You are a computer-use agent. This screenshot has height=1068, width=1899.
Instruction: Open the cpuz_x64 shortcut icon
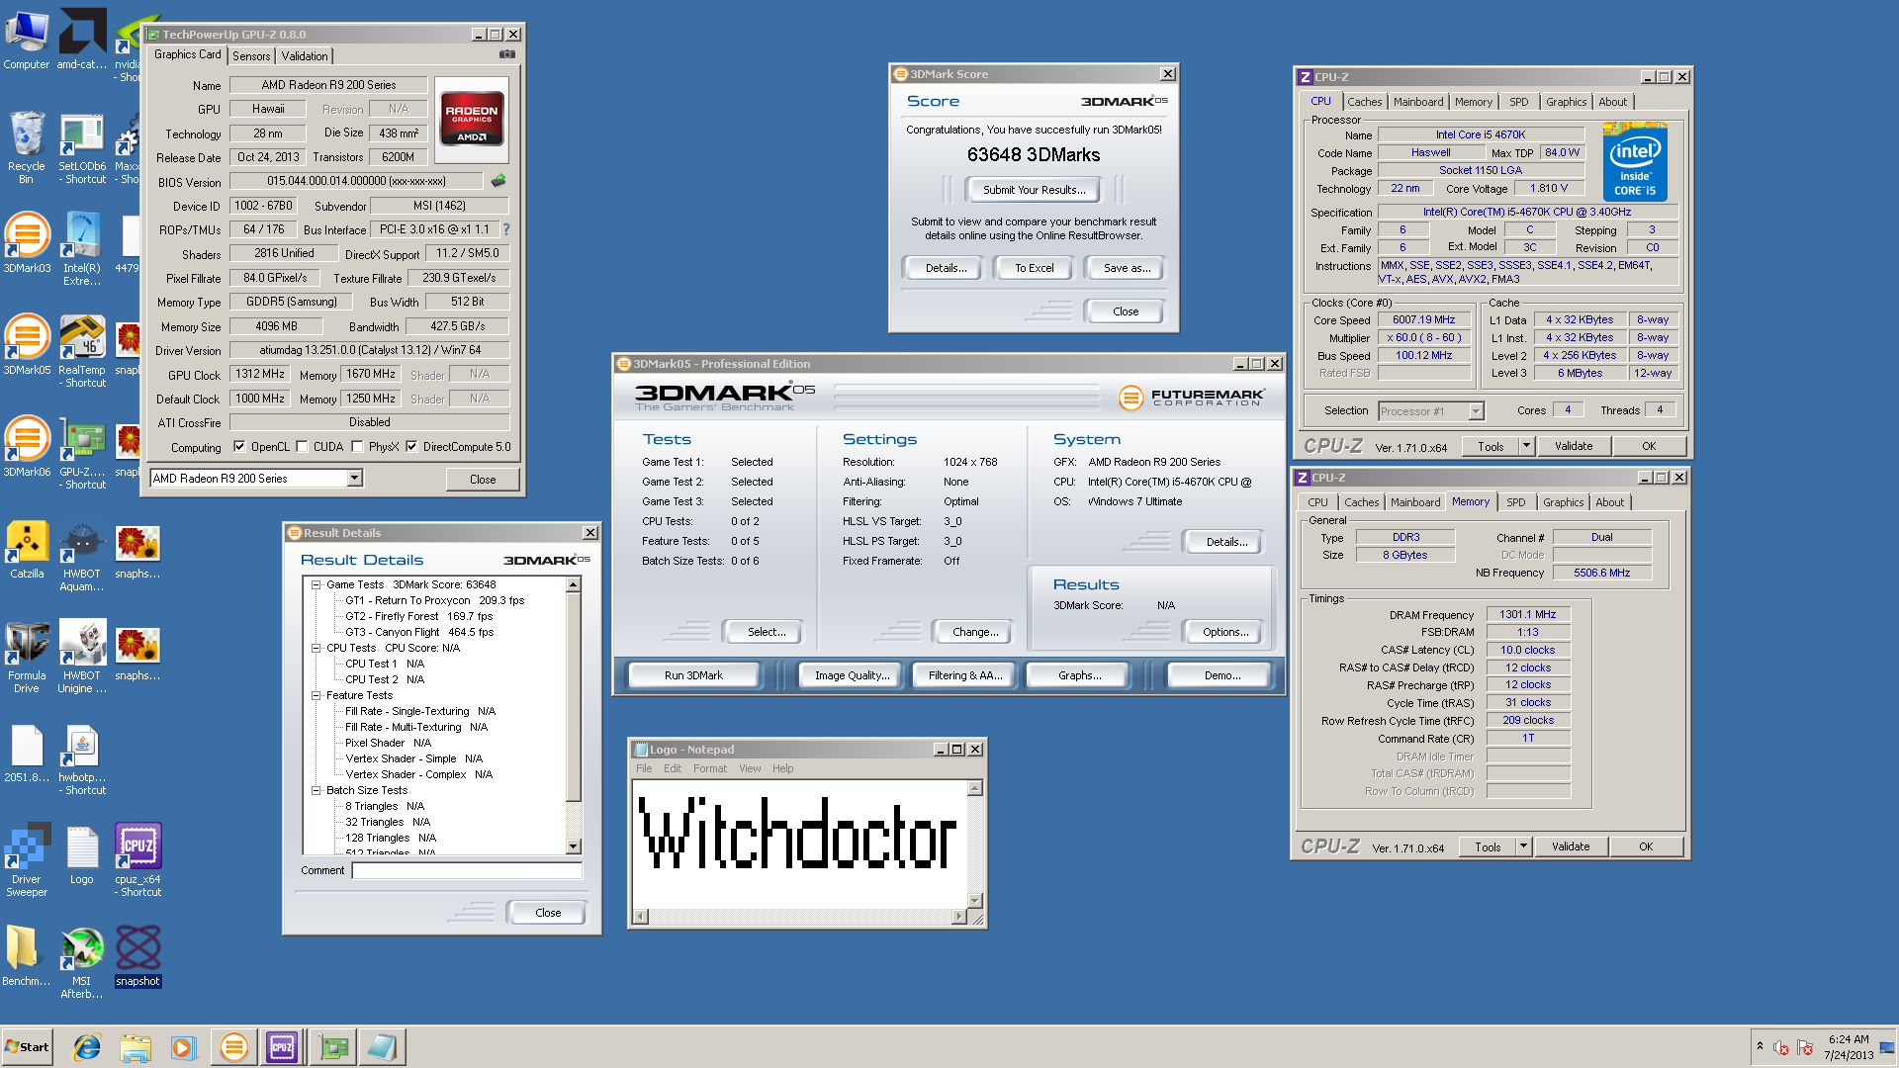[x=138, y=861]
